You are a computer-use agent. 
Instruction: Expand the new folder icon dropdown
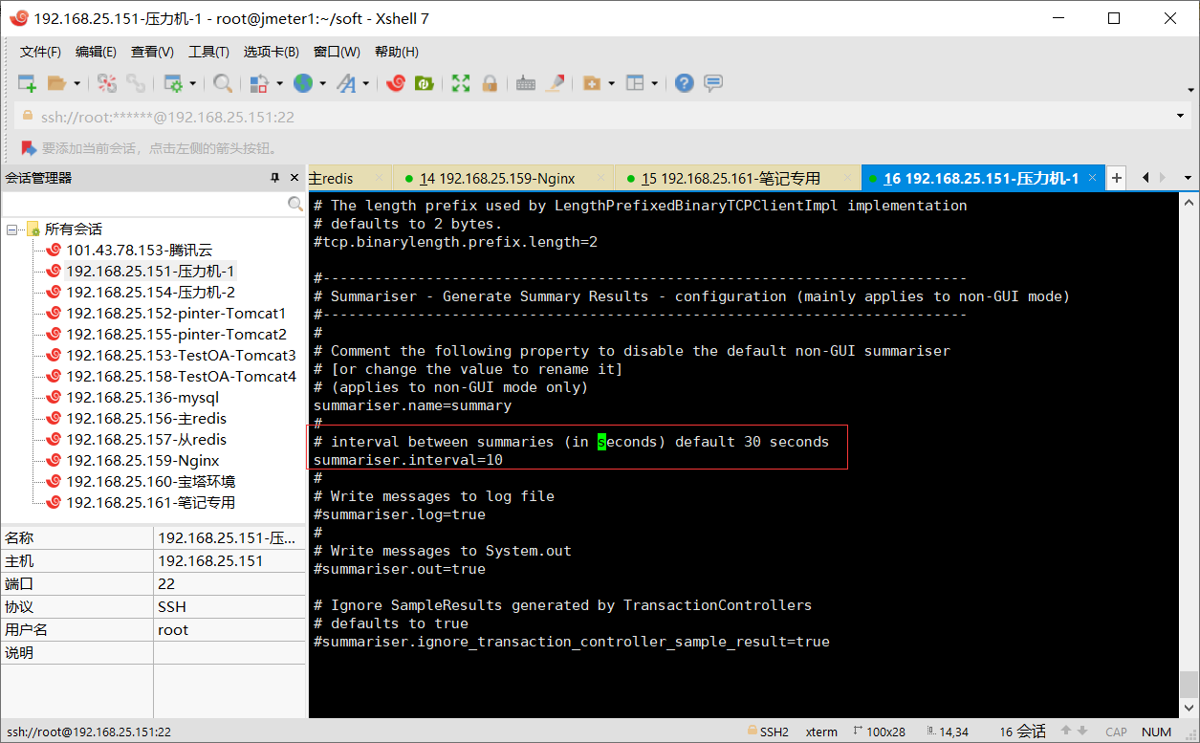click(611, 83)
